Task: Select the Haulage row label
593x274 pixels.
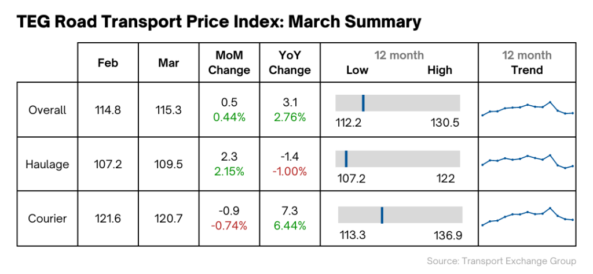Action: point(47,165)
